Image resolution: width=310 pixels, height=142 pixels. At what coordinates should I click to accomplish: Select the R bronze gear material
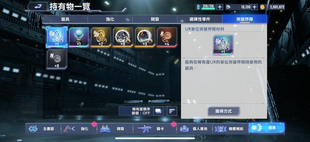click(167, 37)
